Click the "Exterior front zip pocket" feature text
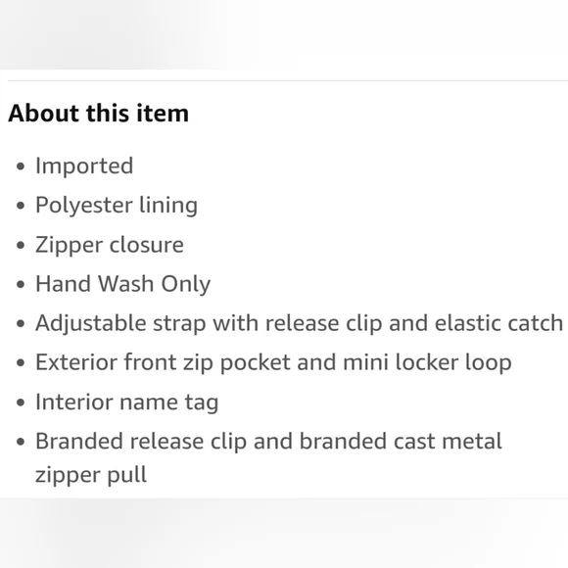The height and width of the screenshot is (568, 568). pyautogui.click(x=273, y=362)
